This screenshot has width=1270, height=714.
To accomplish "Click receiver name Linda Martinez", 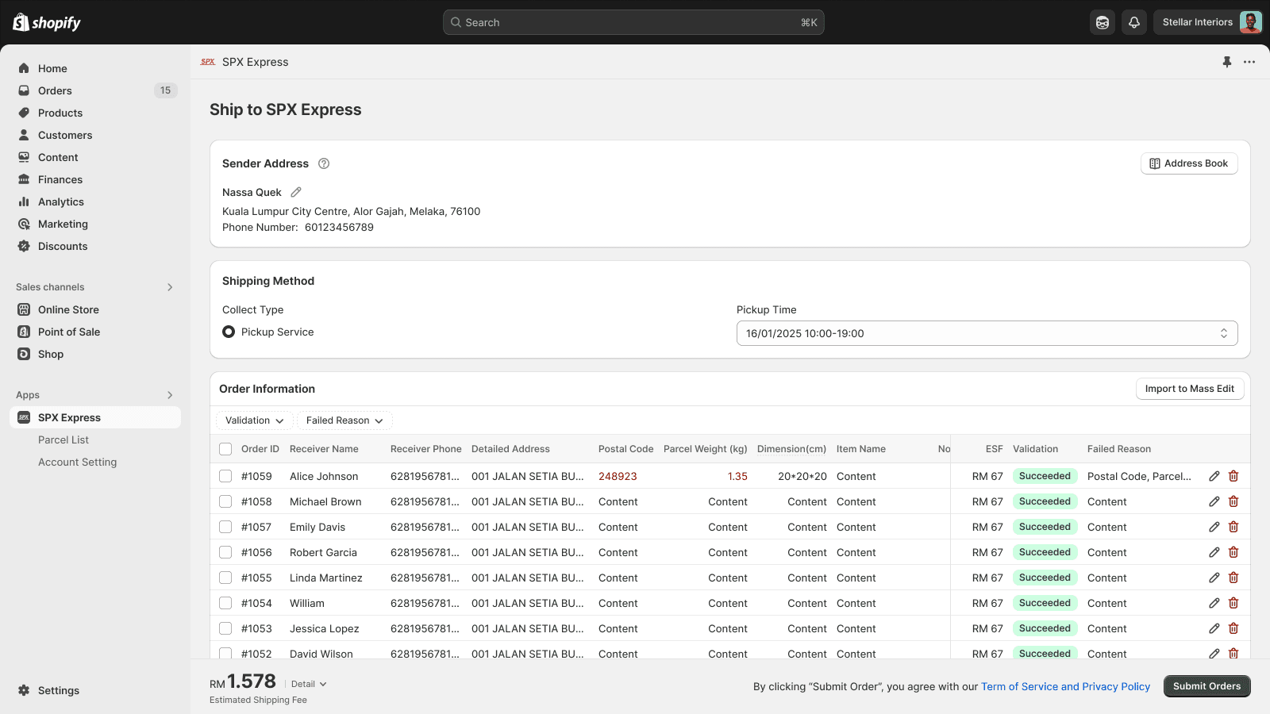I will (x=325, y=578).
